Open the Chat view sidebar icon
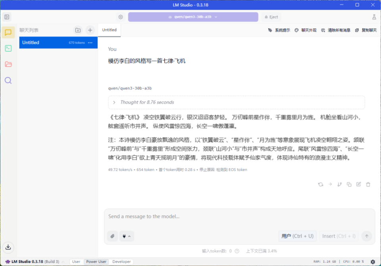The image size is (381, 266). (8, 32)
